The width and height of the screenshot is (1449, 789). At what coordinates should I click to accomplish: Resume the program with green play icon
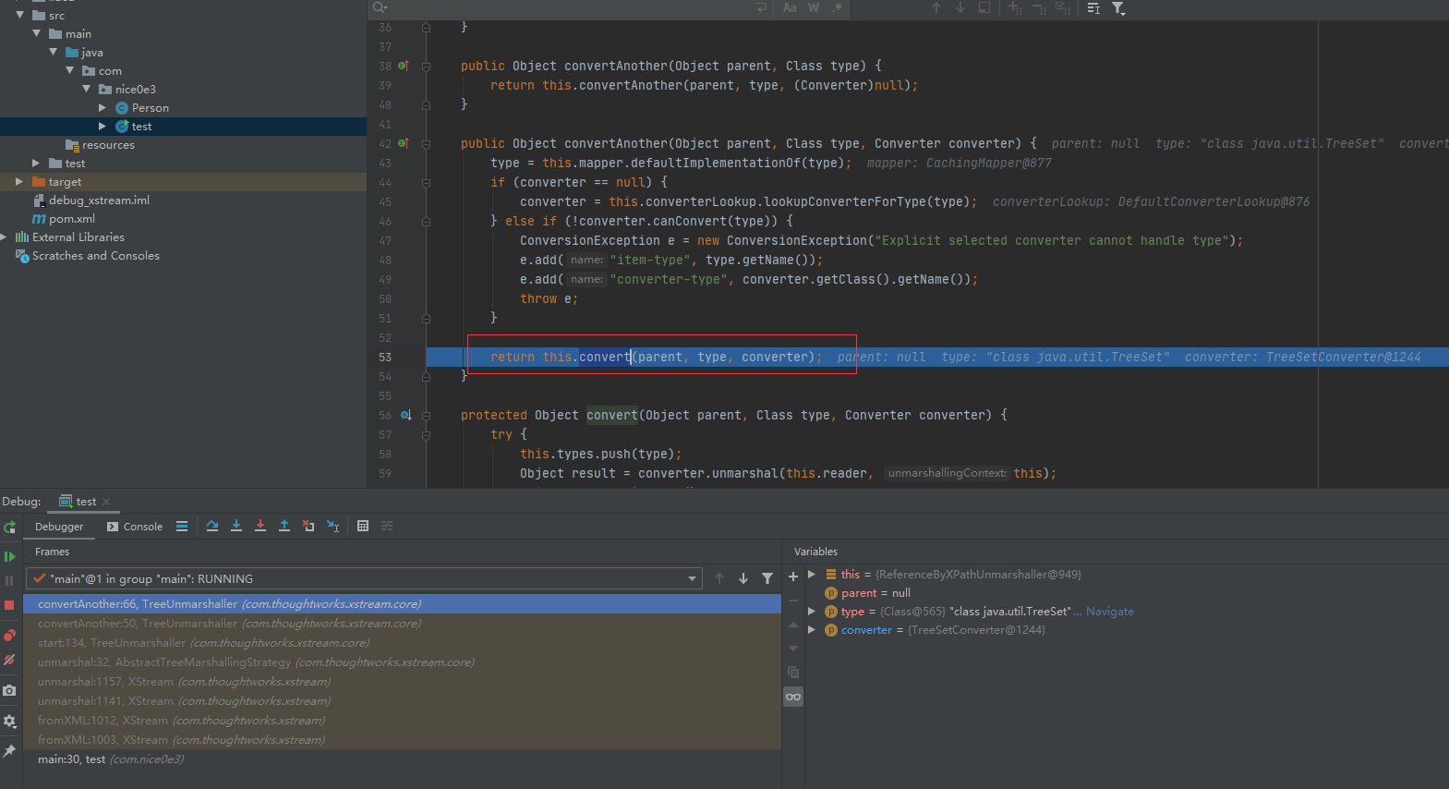(x=9, y=556)
